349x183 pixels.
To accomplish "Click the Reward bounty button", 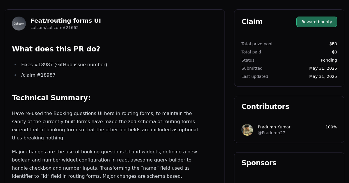I will click(x=316, y=21).
